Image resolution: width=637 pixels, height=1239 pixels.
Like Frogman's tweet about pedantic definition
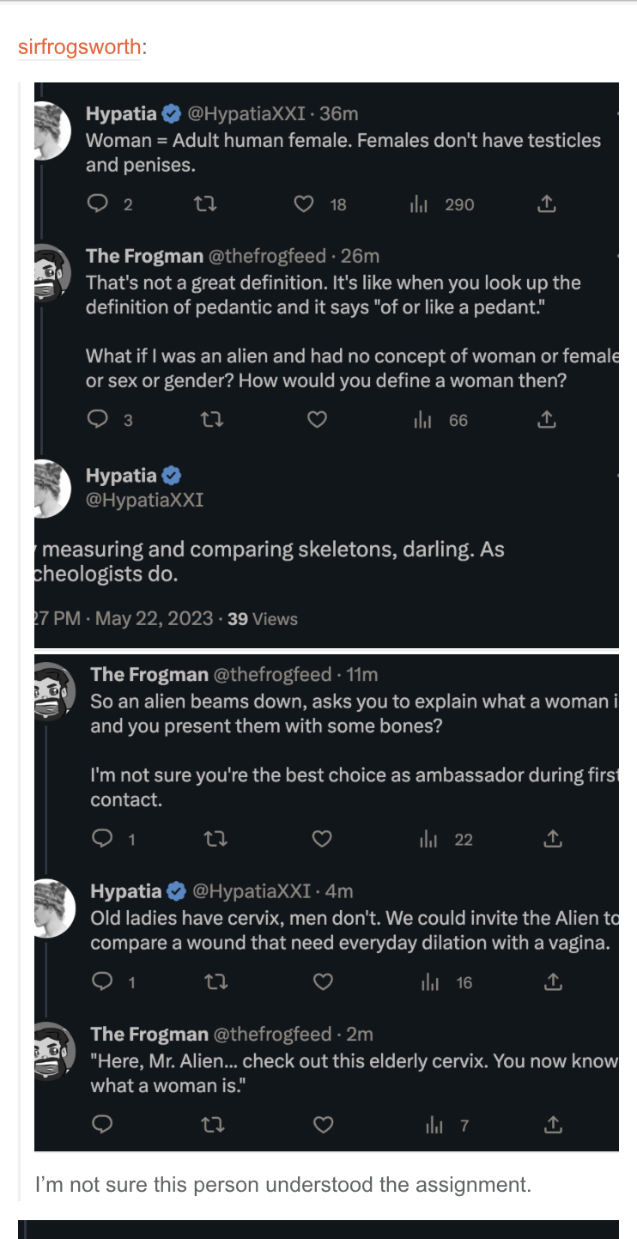click(317, 420)
